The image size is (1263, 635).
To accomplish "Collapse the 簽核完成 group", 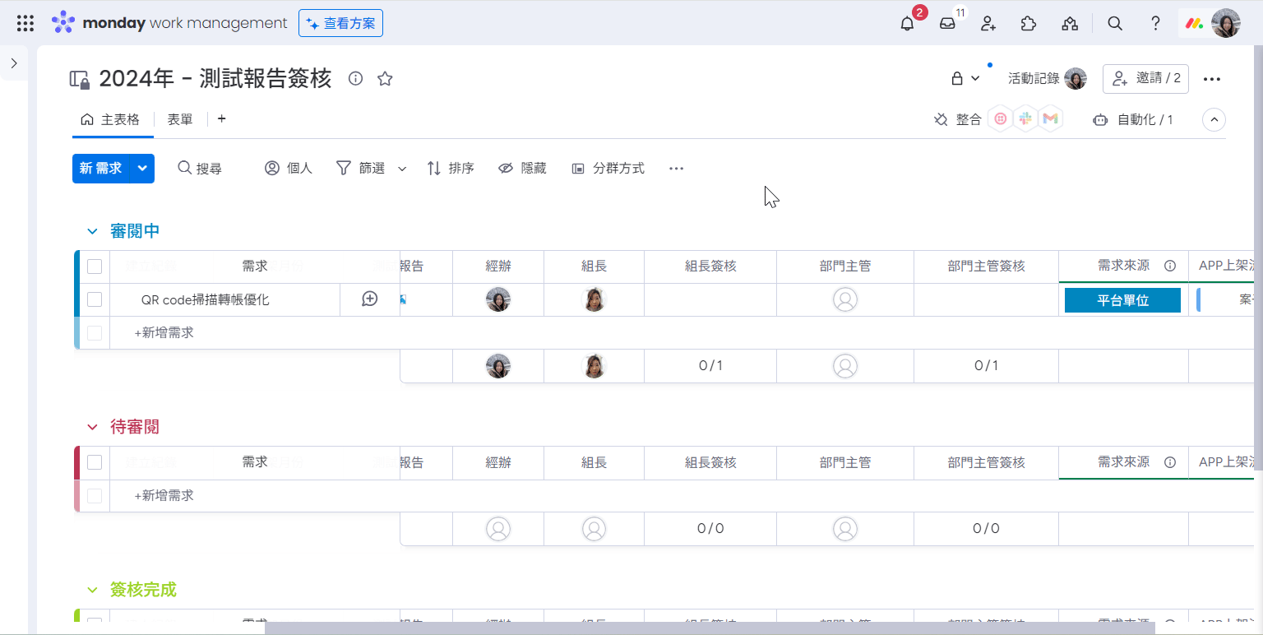I will 92,590.
